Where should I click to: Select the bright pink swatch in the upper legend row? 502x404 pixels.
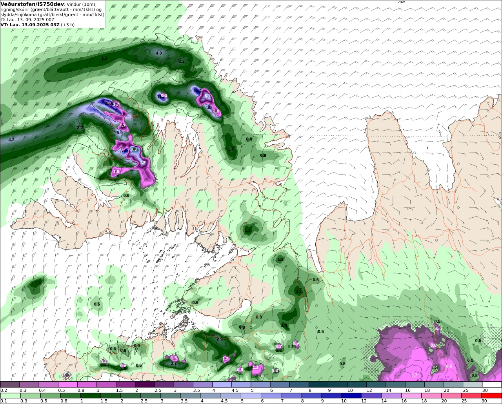point(67,384)
